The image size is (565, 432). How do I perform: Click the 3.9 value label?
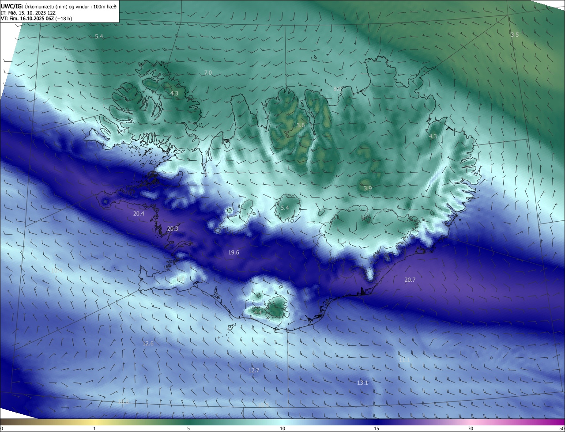pyautogui.click(x=368, y=188)
